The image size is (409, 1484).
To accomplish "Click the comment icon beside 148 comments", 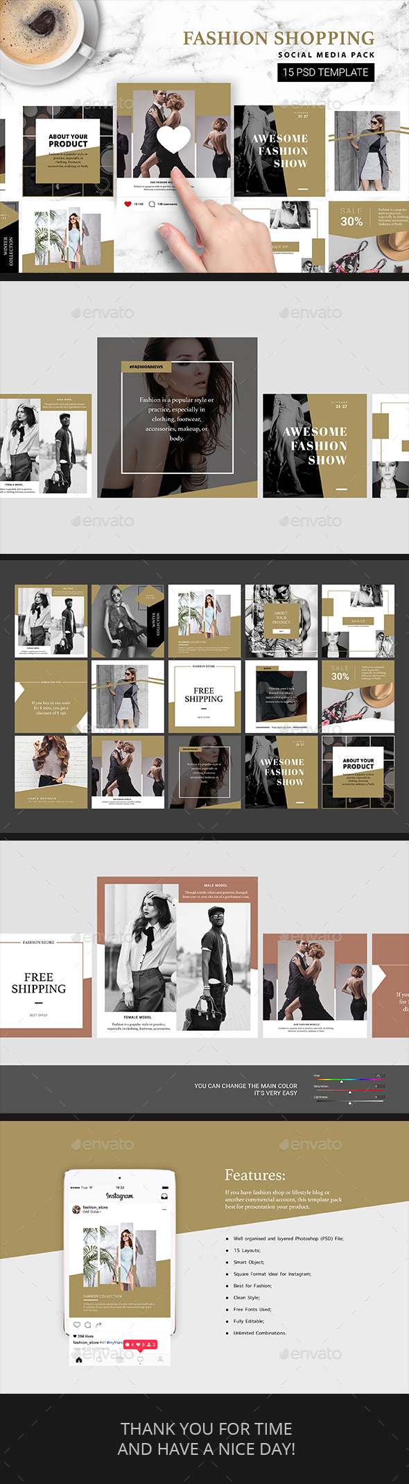I will coord(152,204).
